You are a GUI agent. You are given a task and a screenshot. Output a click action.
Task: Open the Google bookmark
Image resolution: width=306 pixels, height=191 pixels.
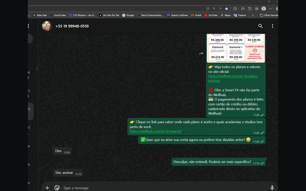(128, 15)
